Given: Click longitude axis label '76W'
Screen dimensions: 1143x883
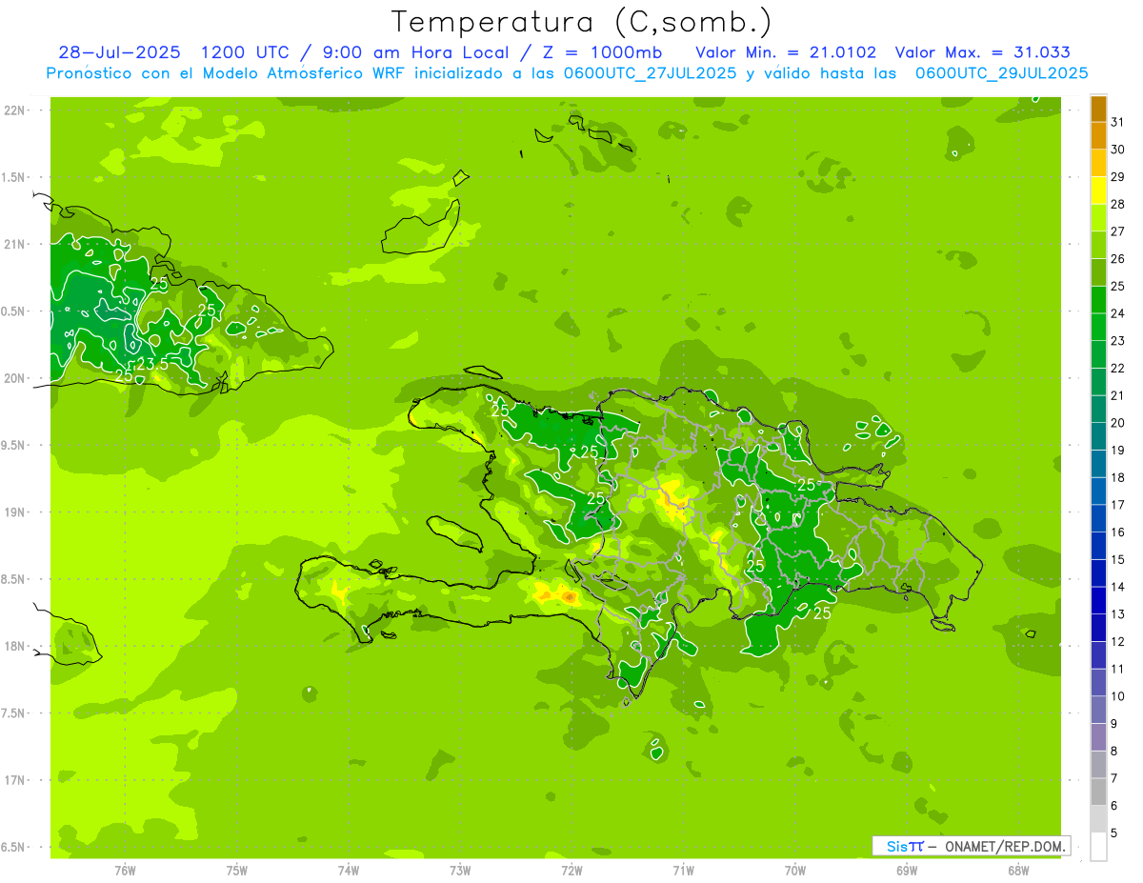Looking at the screenshot, I should click(125, 870).
